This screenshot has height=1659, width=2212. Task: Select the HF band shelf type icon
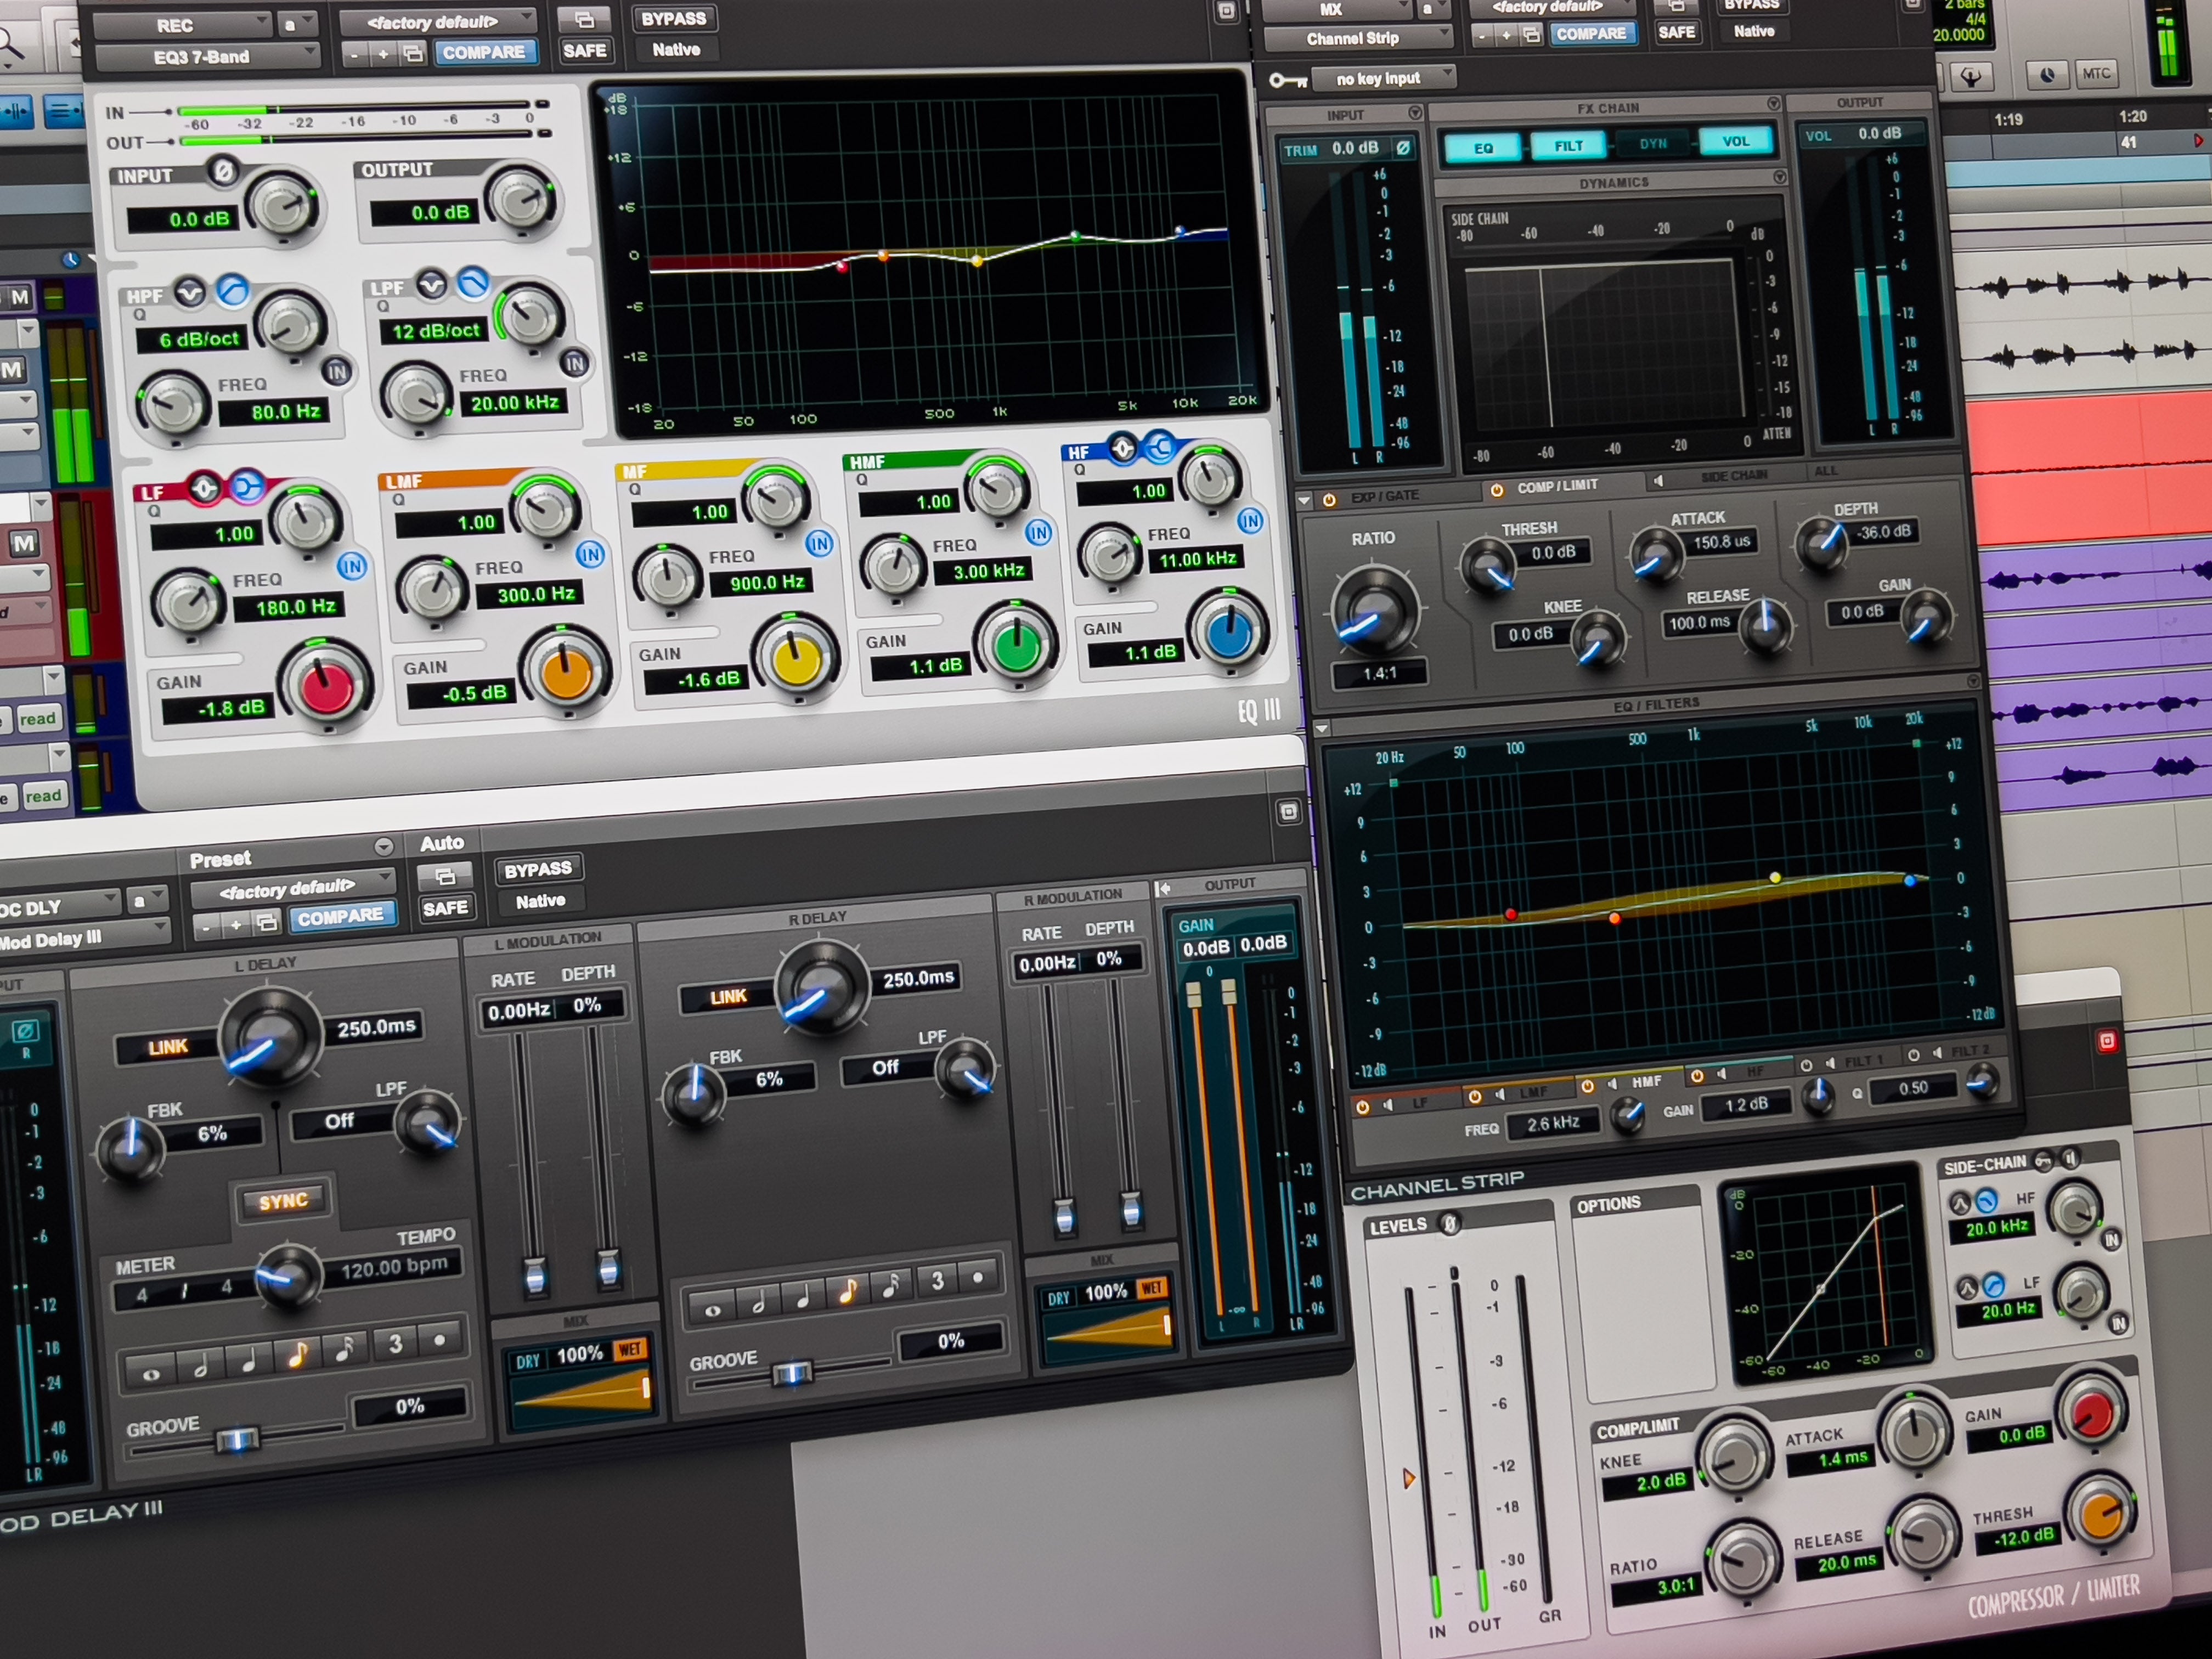pyautogui.click(x=1159, y=447)
